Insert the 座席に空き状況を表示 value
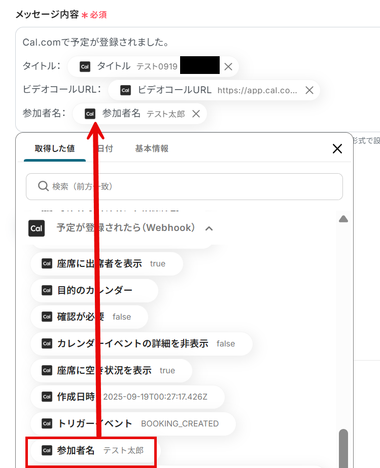Image resolution: width=380 pixels, height=468 pixels. 111,370
